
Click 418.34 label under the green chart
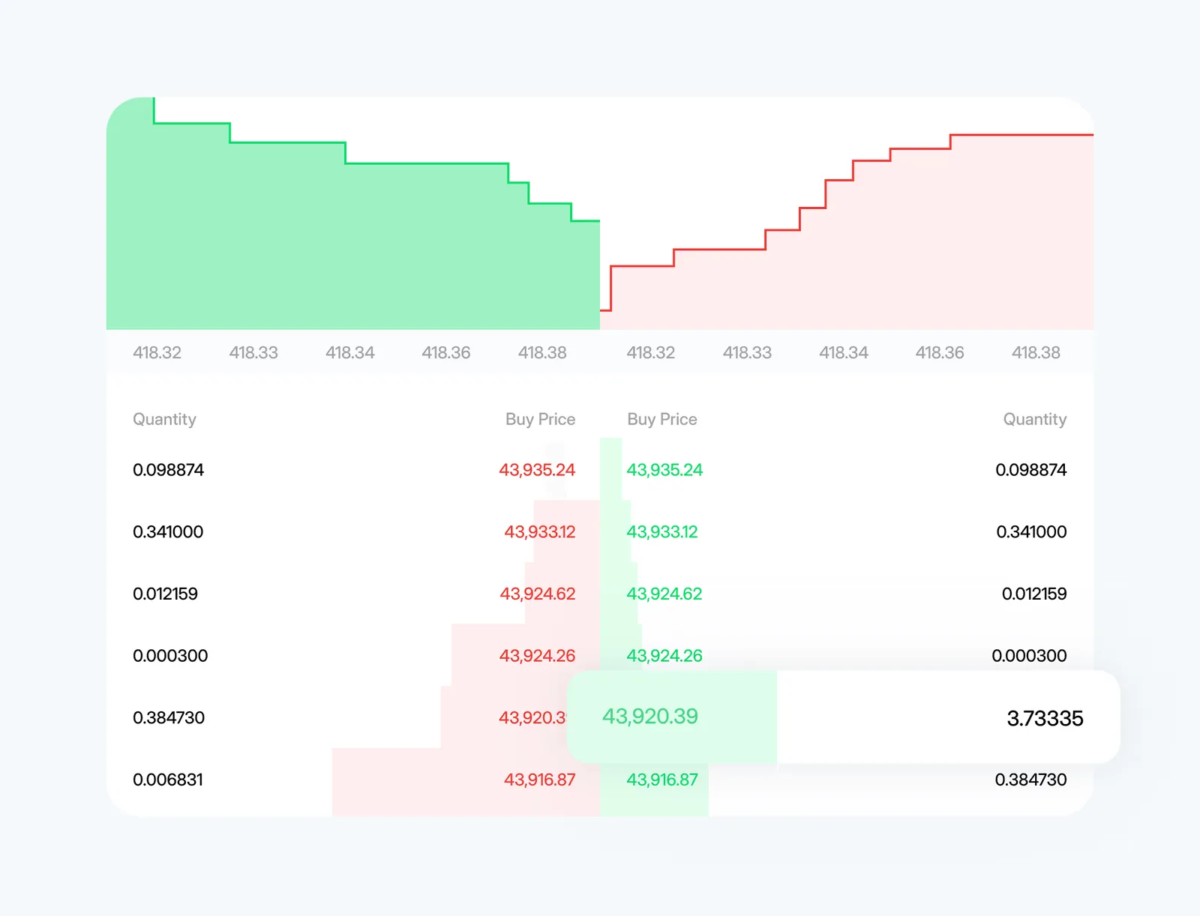(349, 352)
